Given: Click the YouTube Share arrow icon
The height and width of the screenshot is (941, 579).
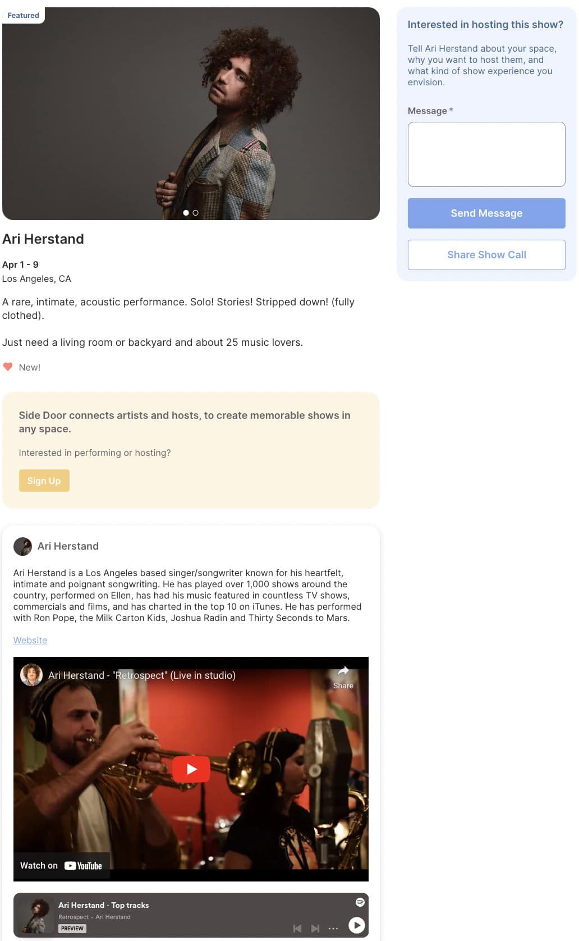Looking at the screenshot, I should tap(343, 670).
